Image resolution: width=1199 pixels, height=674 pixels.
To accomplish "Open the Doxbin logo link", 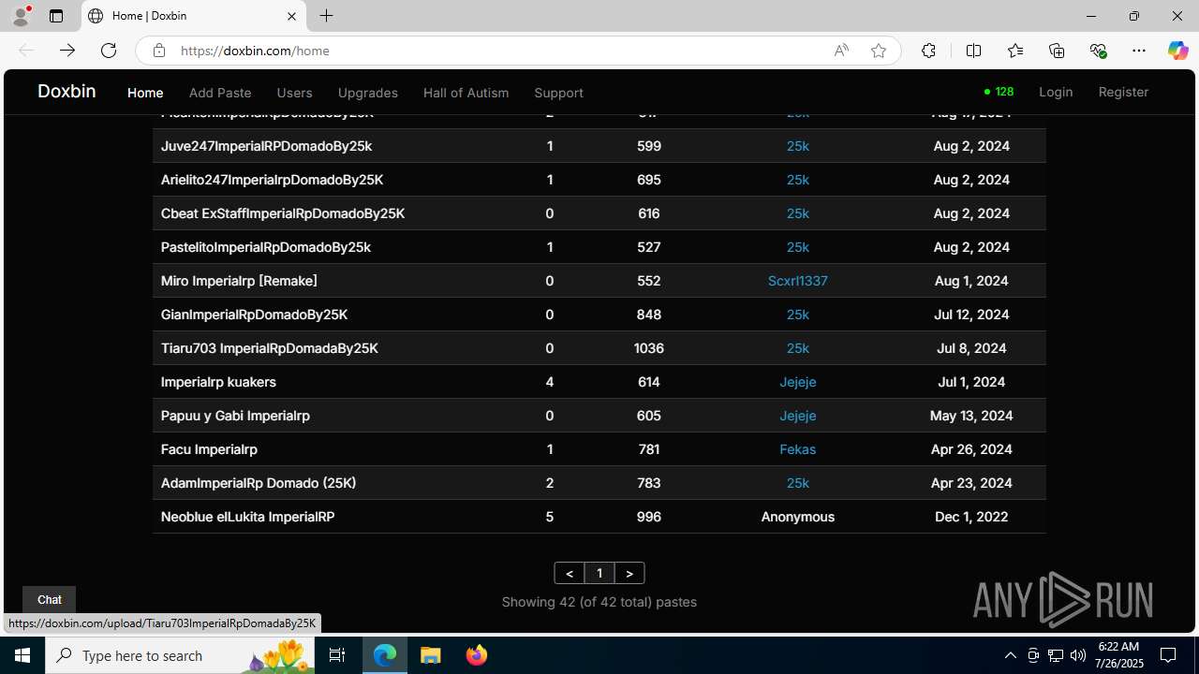I will 67,91.
